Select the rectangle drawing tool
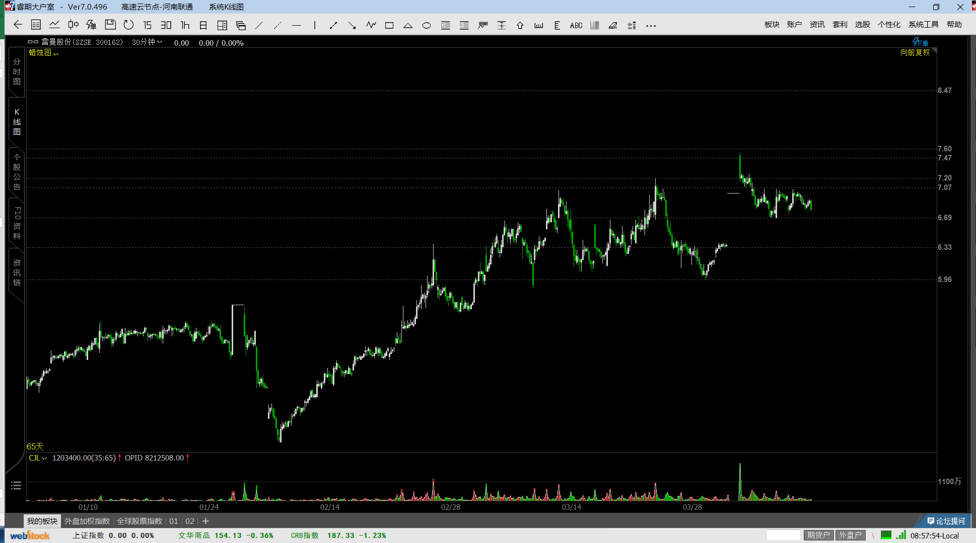This screenshot has width=976, height=543. click(389, 26)
